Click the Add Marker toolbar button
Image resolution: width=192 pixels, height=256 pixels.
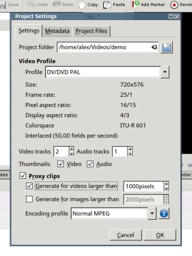(148, 5)
